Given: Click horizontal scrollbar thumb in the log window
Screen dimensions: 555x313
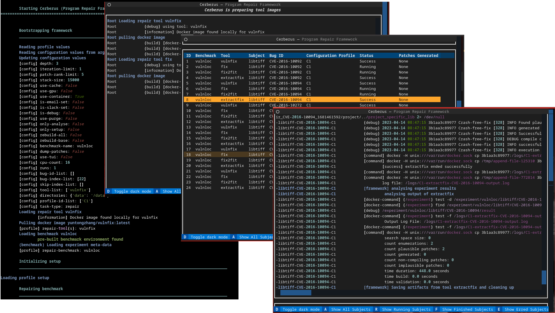Looking at the screenshot, I should point(296,293).
